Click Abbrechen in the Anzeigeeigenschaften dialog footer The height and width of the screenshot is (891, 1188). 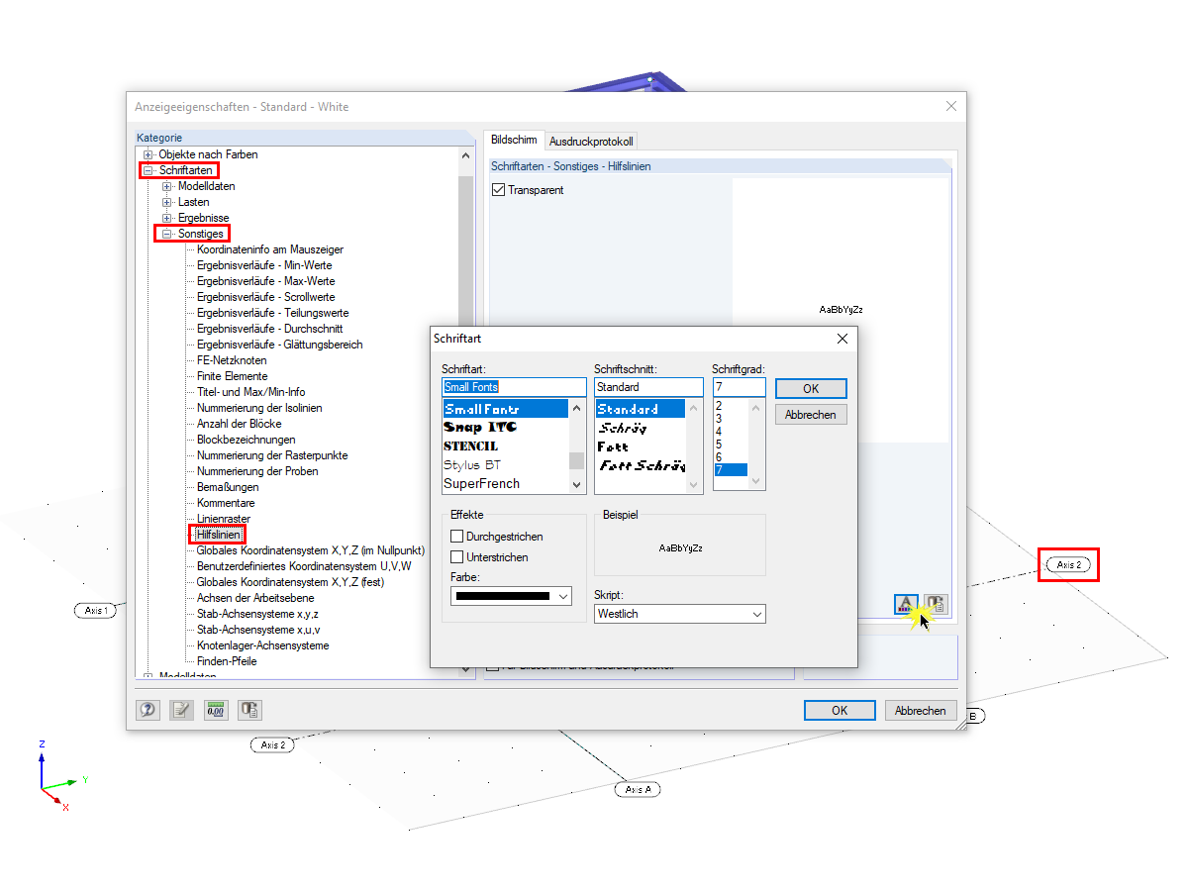coord(921,710)
